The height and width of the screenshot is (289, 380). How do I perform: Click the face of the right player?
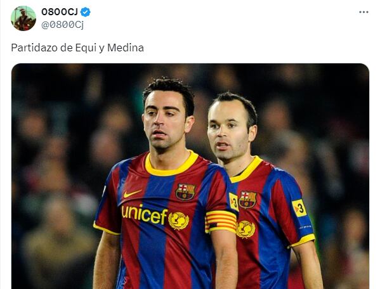click(228, 132)
